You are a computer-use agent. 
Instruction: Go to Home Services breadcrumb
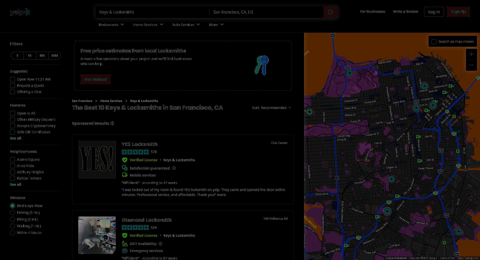coord(111,101)
